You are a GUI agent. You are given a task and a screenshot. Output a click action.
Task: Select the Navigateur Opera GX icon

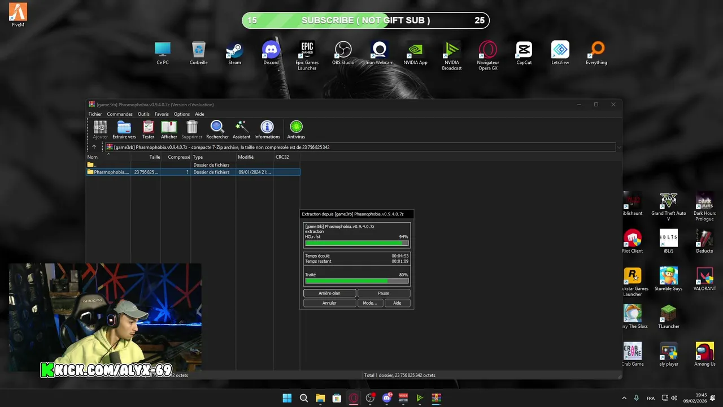[488, 56]
